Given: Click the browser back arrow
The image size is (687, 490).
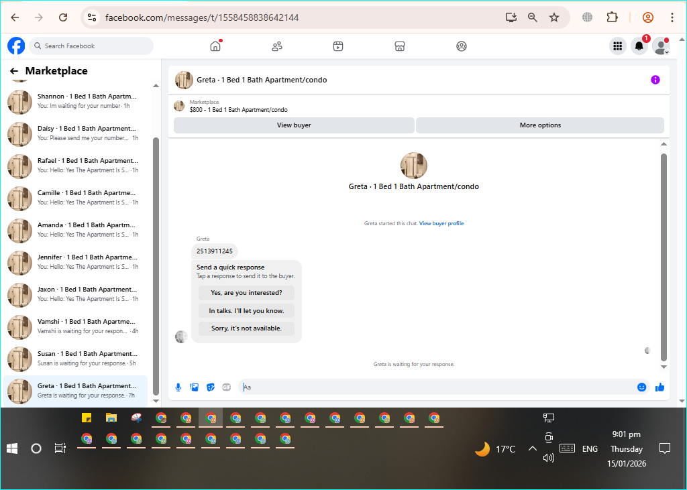Looking at the screenshot, I should (15, 17).
